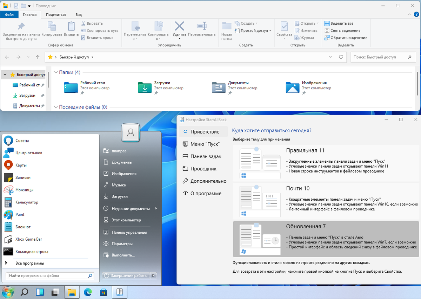Open shutdown options arrow beside Завершение работы
421x299 pixels.
tap(154, 276)
